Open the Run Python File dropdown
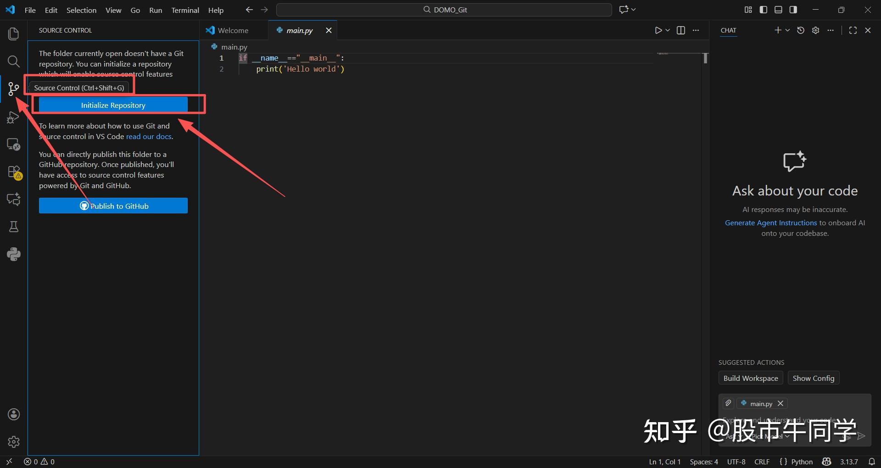This screenshot has width=881, height=468. click(x=668, y=30)
